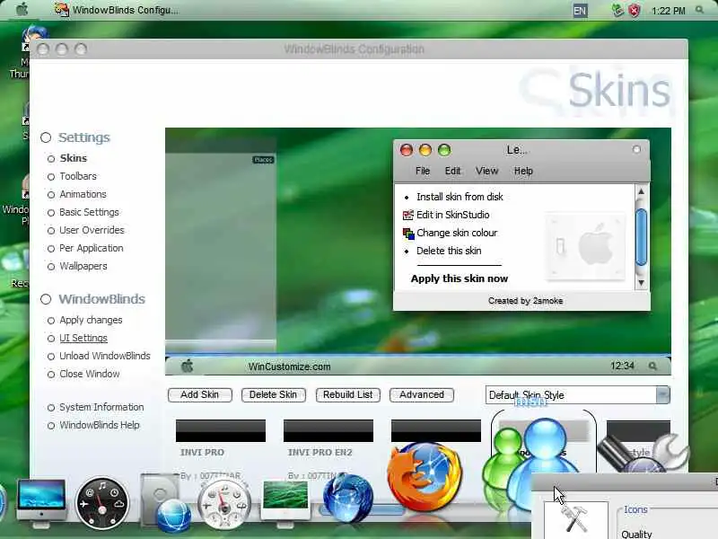Click scroll up arrow in preview list
Viewport: 718px width, 539px height.
[641, 191]
